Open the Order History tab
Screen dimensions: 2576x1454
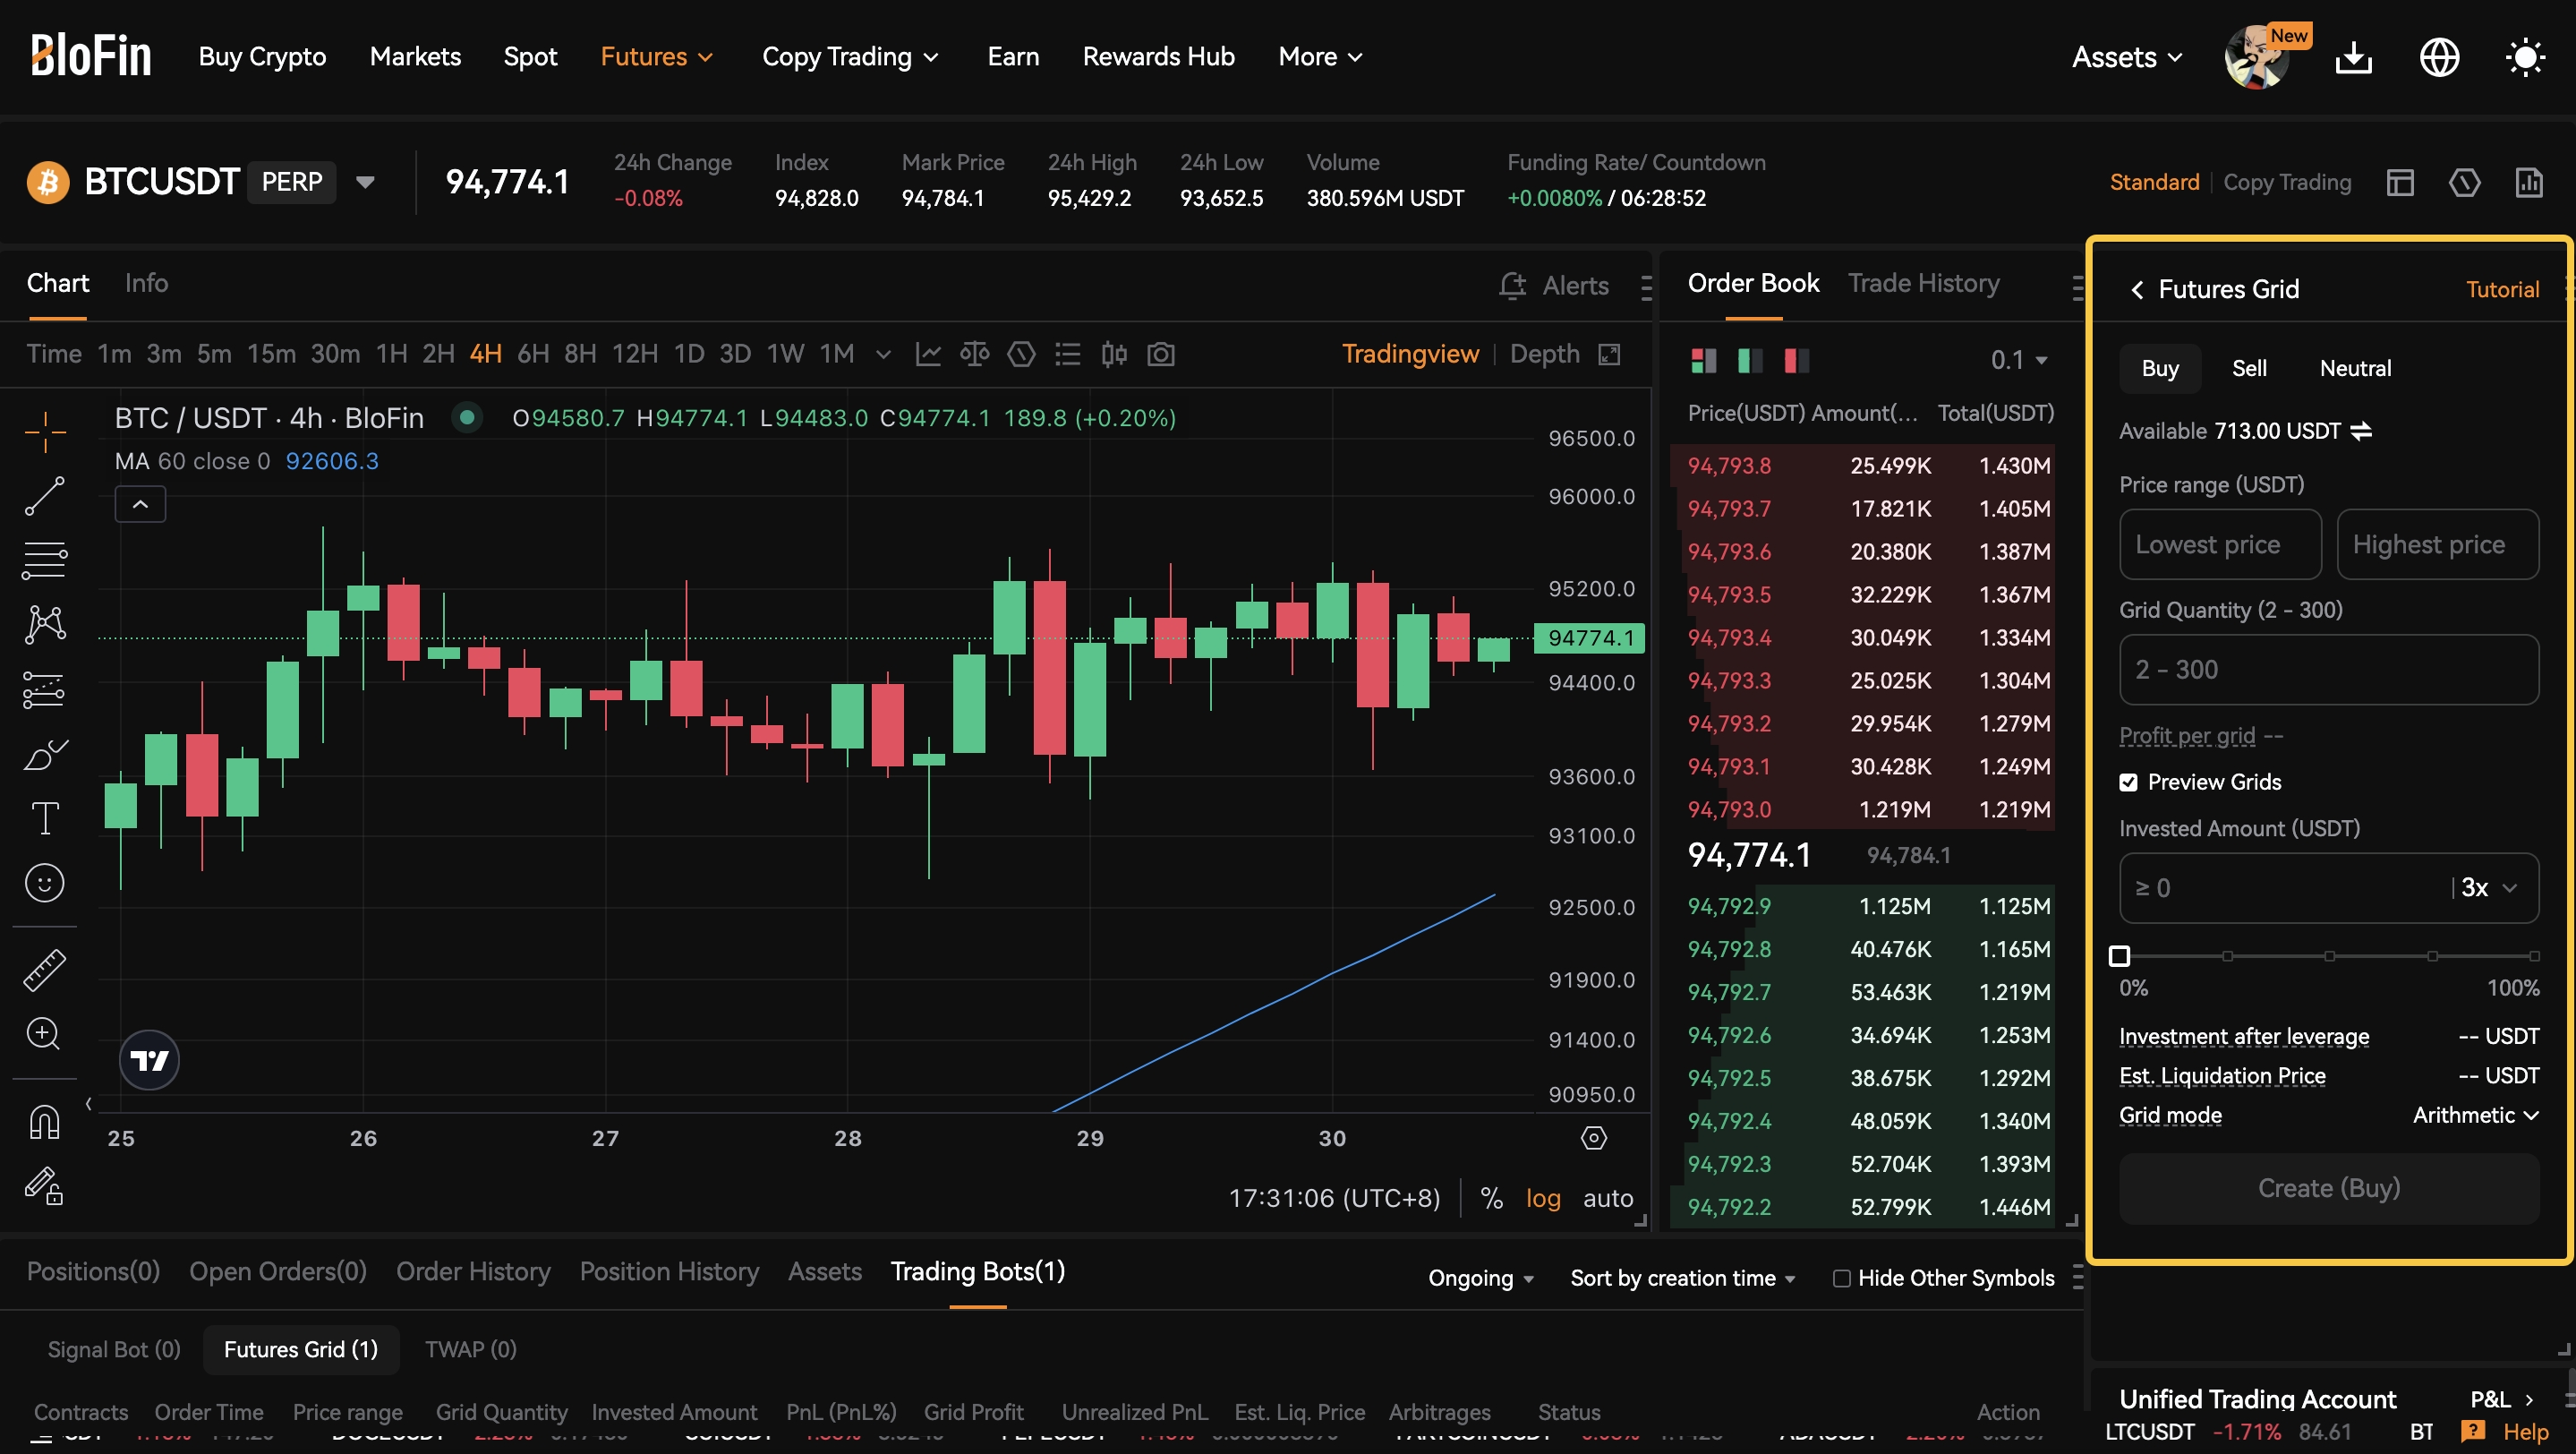click(x=473, y=1271)
